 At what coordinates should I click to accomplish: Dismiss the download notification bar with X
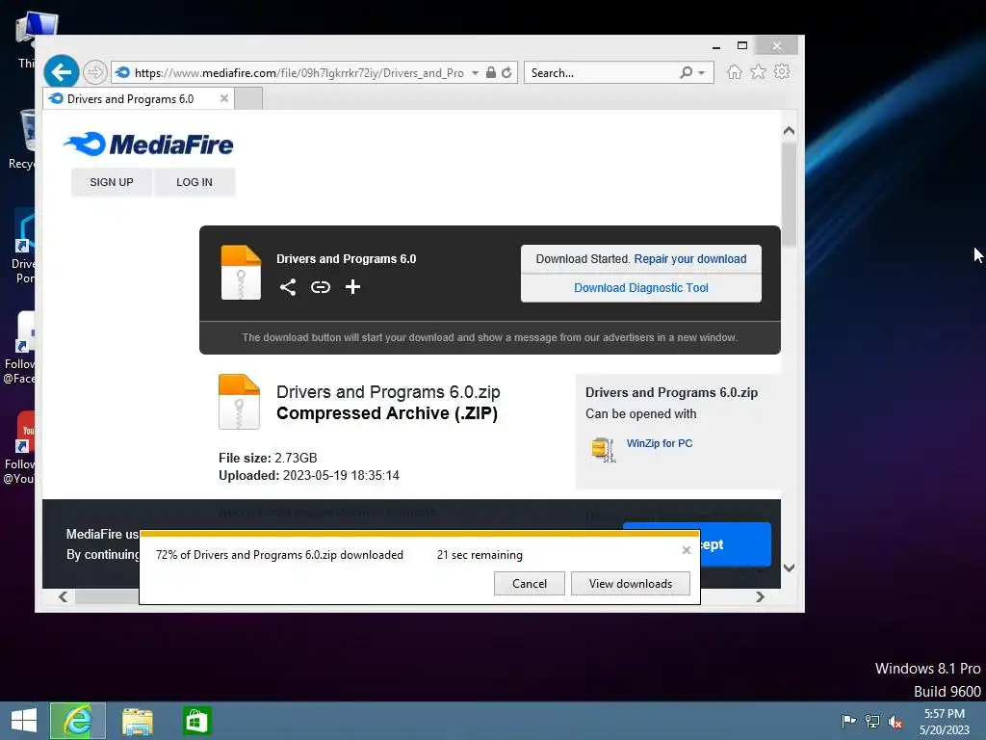coord(686,550)
